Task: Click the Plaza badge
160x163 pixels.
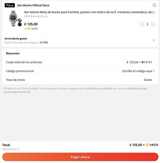Action: [10, 5]
